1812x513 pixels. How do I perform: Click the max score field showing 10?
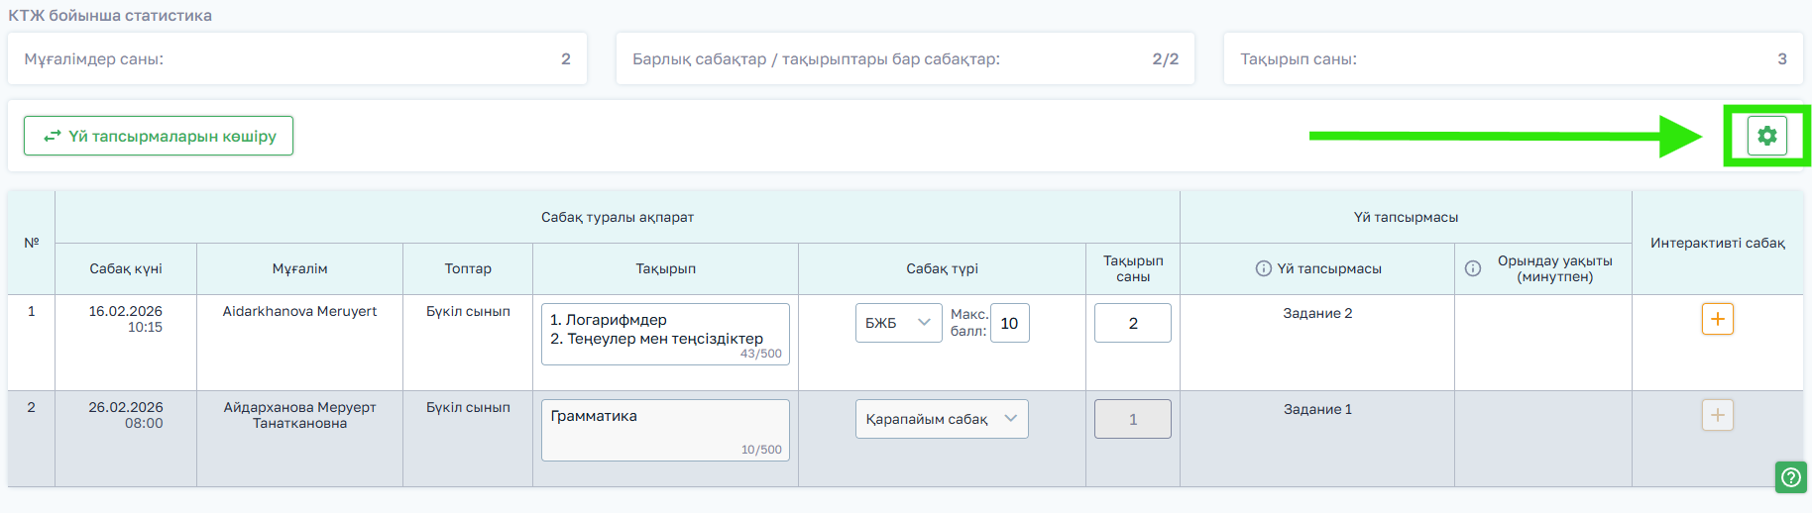point(1009,323)
